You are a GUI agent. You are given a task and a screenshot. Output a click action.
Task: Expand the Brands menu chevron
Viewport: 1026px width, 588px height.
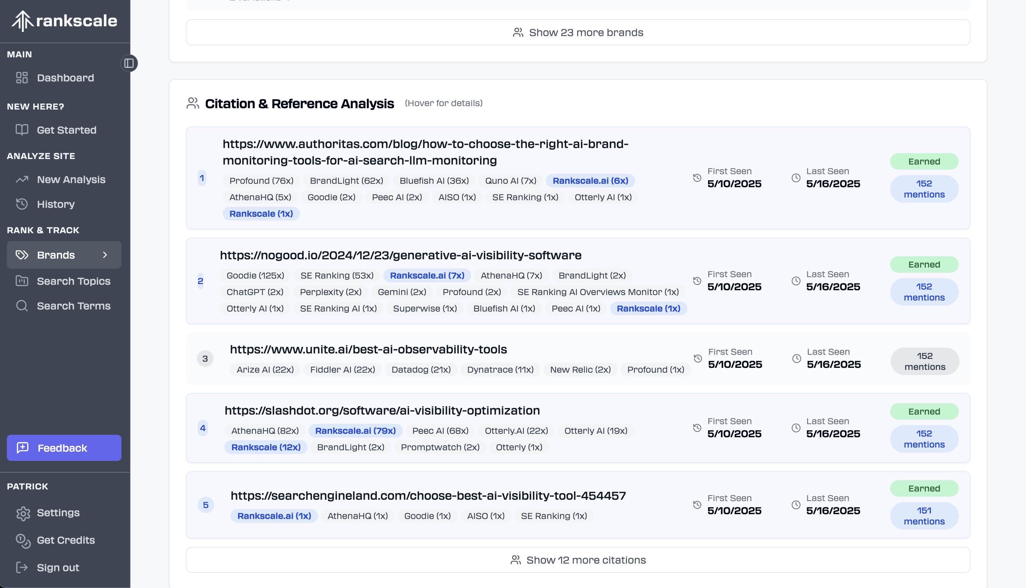(x=105, y=255)
